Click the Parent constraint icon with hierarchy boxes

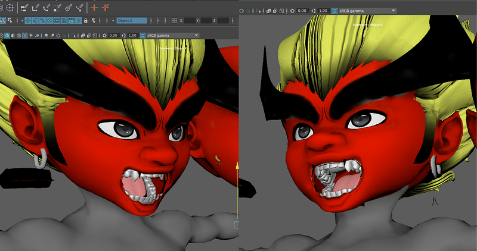click(x=24, y=8)
